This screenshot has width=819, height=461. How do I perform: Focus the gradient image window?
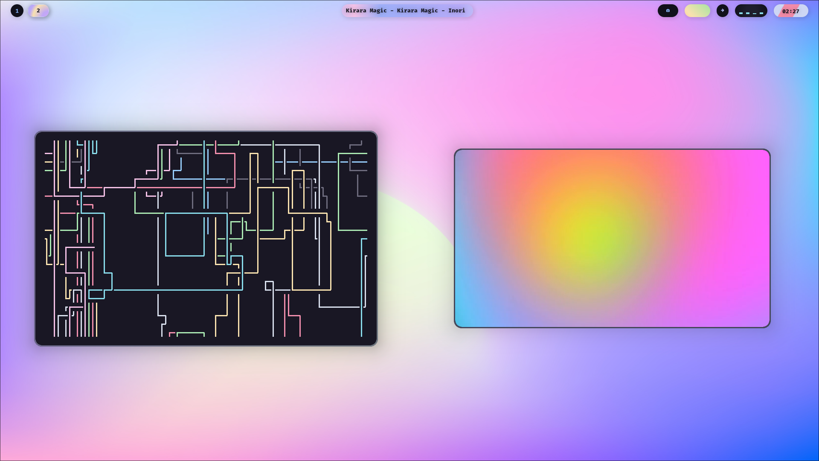pyautogui.click(x=612, y=238)
